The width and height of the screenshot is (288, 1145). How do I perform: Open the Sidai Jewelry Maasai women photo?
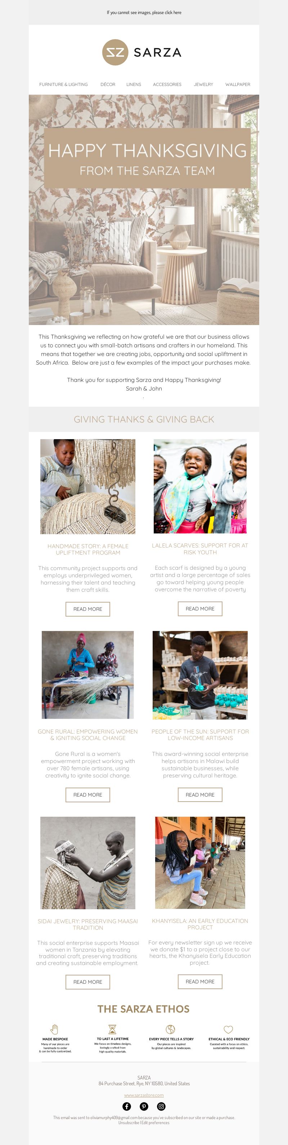[x=88, y=863]
